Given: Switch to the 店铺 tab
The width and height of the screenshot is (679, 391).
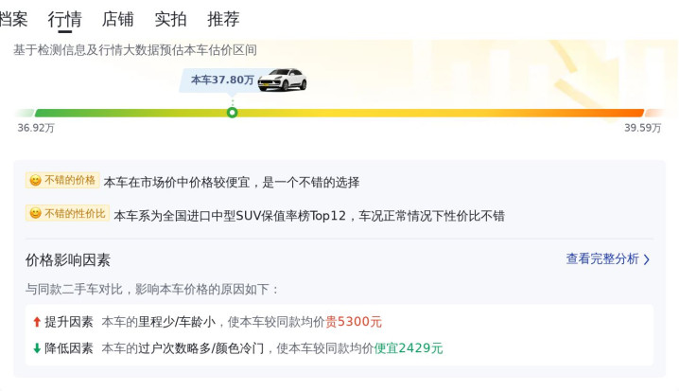Looking at the screenshot, I should tap(118, 19).
